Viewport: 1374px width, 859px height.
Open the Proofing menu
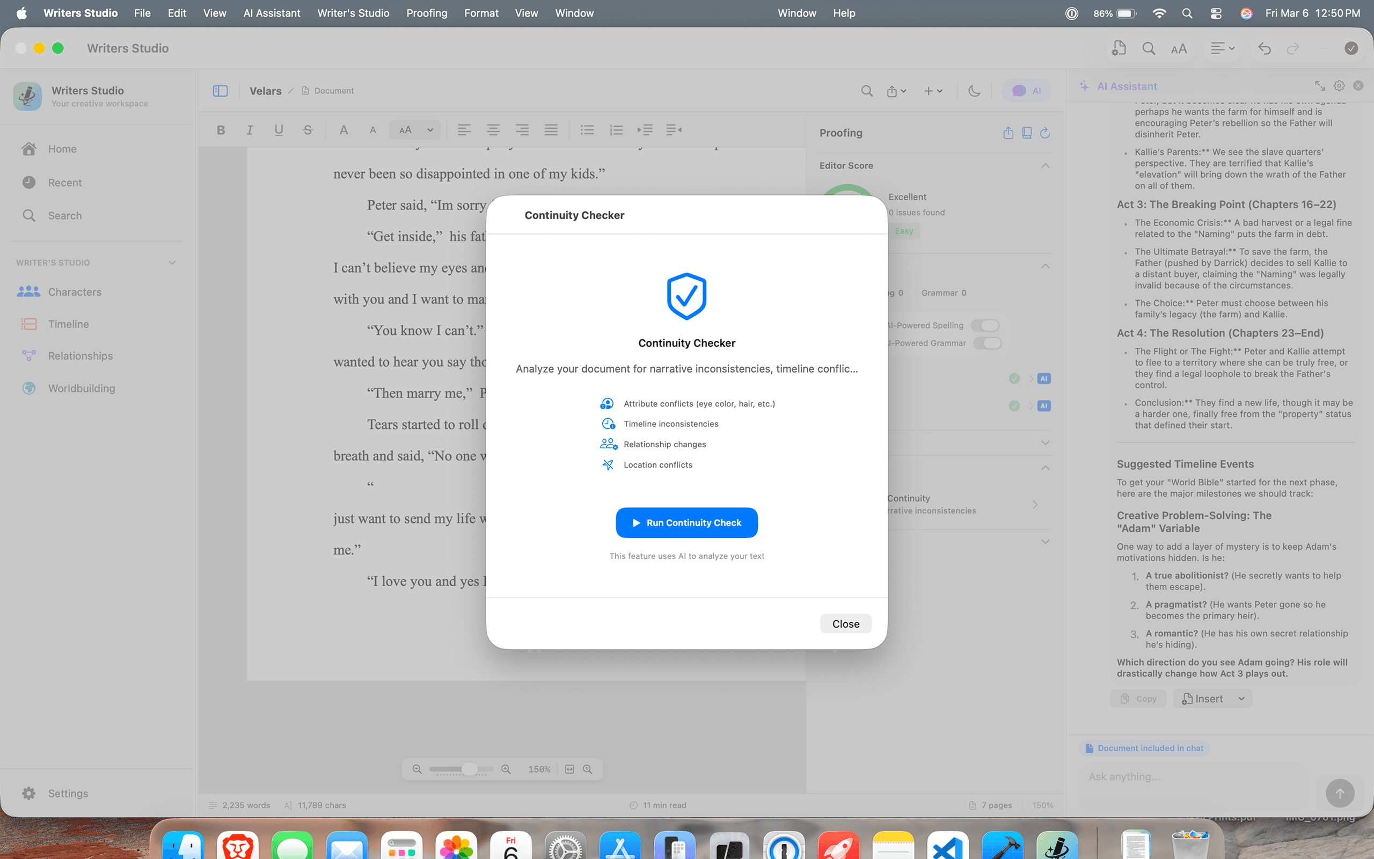(x=426, y=13)
